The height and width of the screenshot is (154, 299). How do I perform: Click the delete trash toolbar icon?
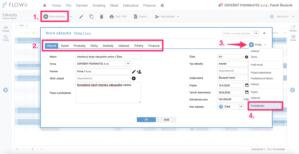[x=101, y=17]
